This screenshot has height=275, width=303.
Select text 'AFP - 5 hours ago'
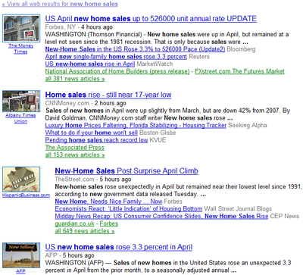tap(70, 255)
